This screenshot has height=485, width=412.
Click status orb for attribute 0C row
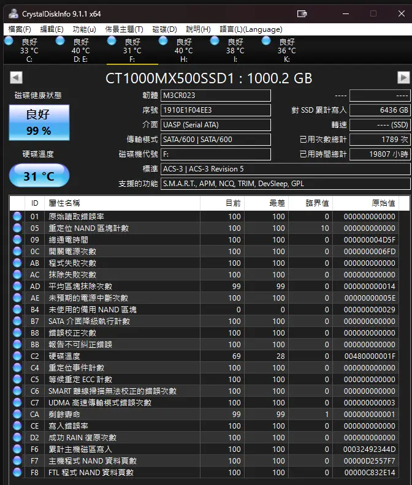[x=17, y=251]
